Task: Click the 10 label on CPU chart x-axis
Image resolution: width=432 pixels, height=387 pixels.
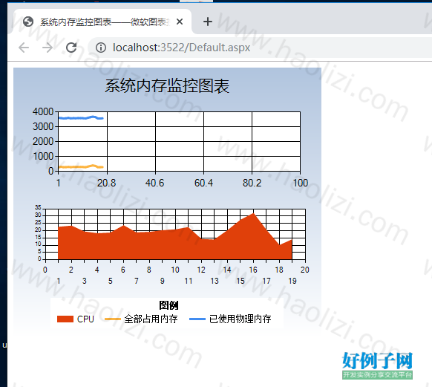Action: pyautogui.click(x=175, y=270)
